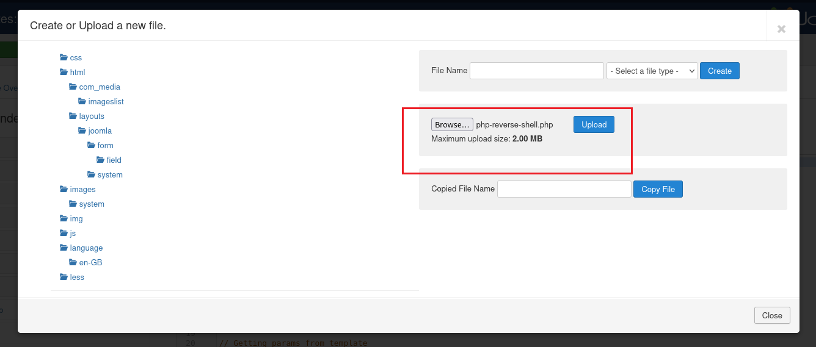
Task: Close the dialog with the Close button
Action: tap(772, 315)
